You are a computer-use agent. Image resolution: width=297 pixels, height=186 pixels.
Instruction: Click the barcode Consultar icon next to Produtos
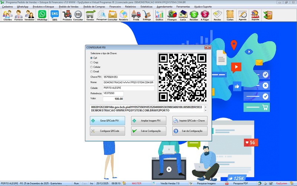tap(78, 15)
